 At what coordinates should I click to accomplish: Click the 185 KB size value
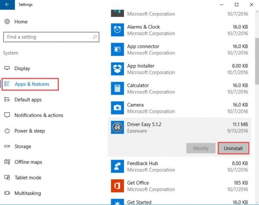point(241,183)
